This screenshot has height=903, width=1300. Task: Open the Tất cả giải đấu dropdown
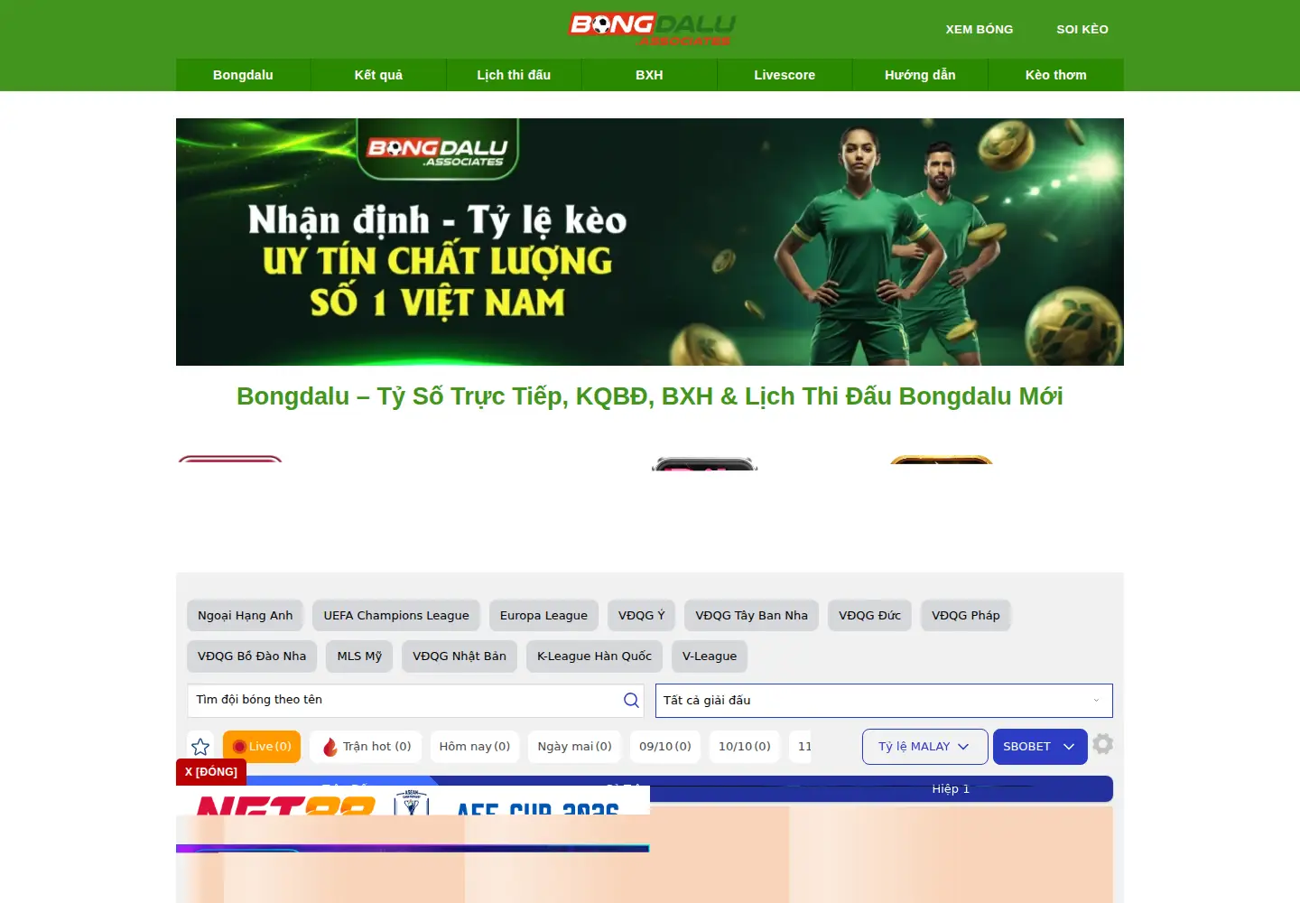(884, 700)
